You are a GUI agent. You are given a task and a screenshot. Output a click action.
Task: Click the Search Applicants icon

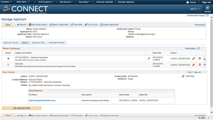pyautogui.click(x=50, y=25)
